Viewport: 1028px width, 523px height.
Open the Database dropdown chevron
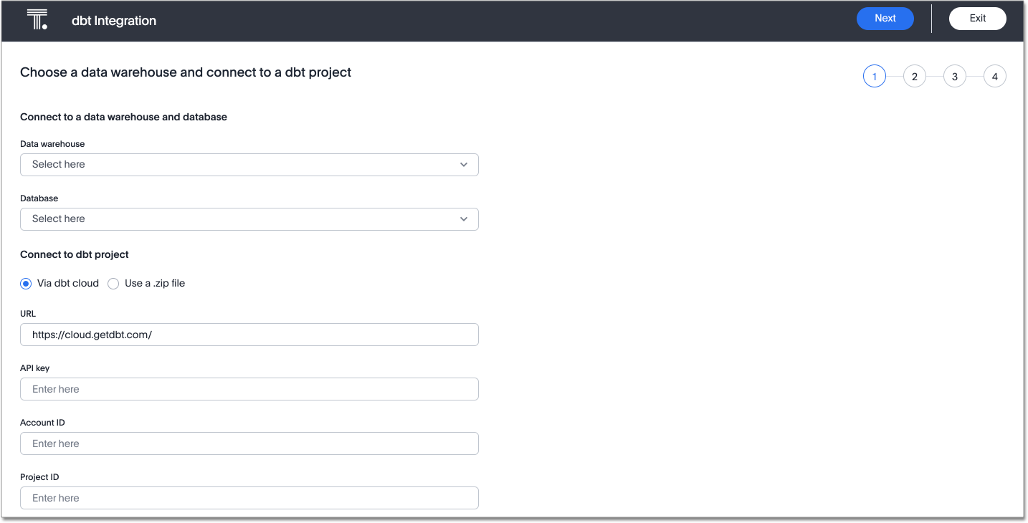tap(464, 219)
